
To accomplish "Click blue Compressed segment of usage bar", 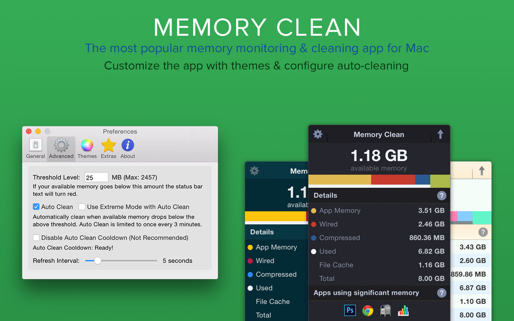I will click(x=423, y=180).
